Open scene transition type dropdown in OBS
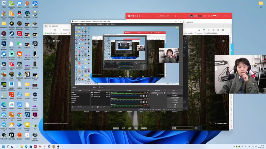Screen dimensions: 266x149 click(157, 93)
